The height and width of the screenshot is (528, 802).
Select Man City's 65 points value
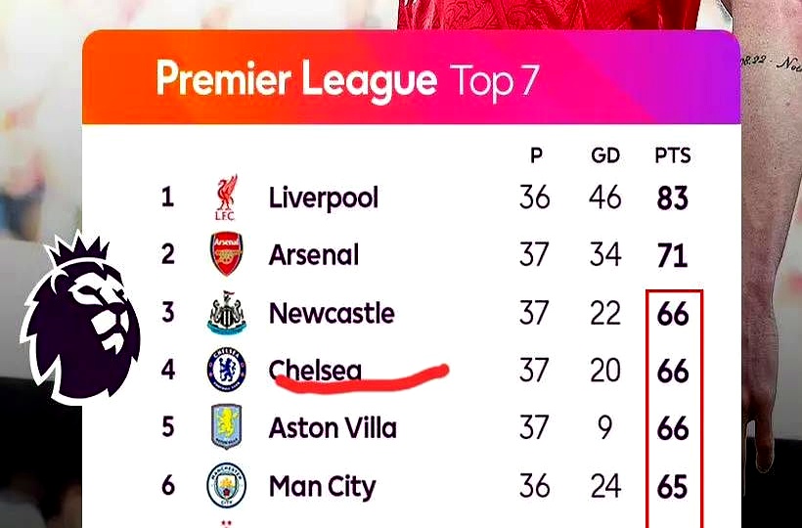point(672,486)
